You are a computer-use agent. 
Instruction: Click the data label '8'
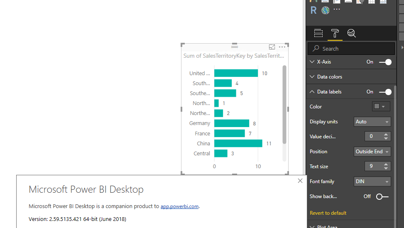[254, 124]
